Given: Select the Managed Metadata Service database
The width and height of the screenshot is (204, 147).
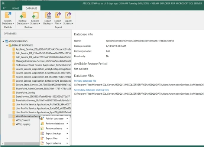Looking at the screenshot, I should coord(43,61).
